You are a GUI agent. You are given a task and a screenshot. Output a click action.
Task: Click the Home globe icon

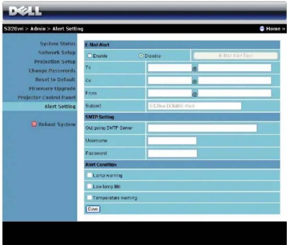pyautogui.click(x=262, y=29)
